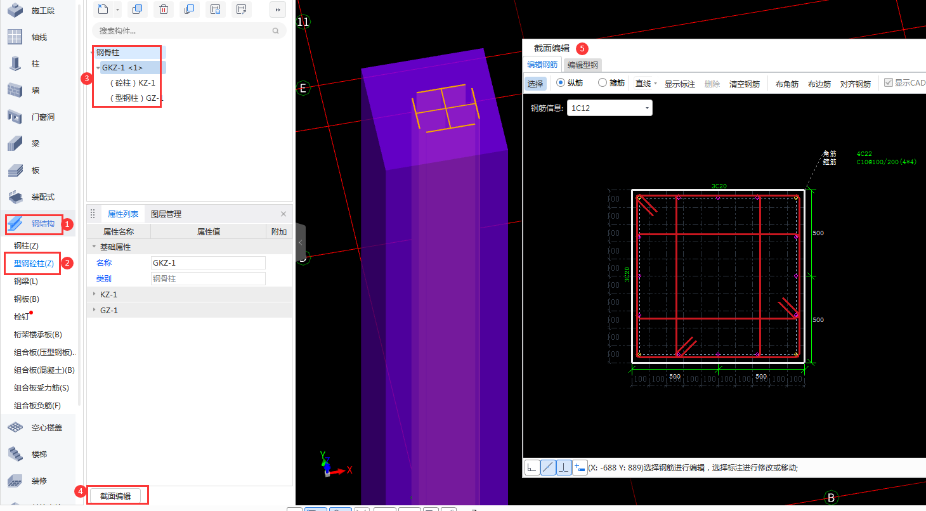
Task: Select 桁架楼承板(B) in the sub-list
Action: 38,335
